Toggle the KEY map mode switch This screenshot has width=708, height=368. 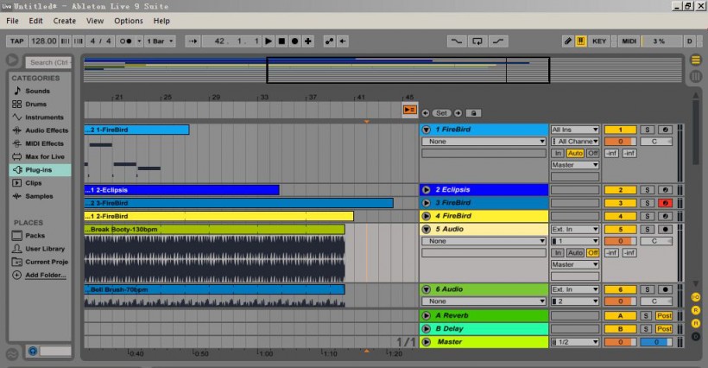coord(599,41)
